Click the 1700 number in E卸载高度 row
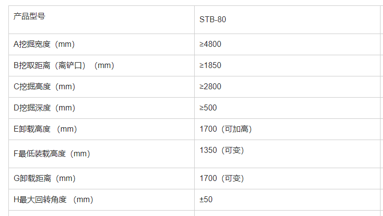 click(x=208, y=129)
